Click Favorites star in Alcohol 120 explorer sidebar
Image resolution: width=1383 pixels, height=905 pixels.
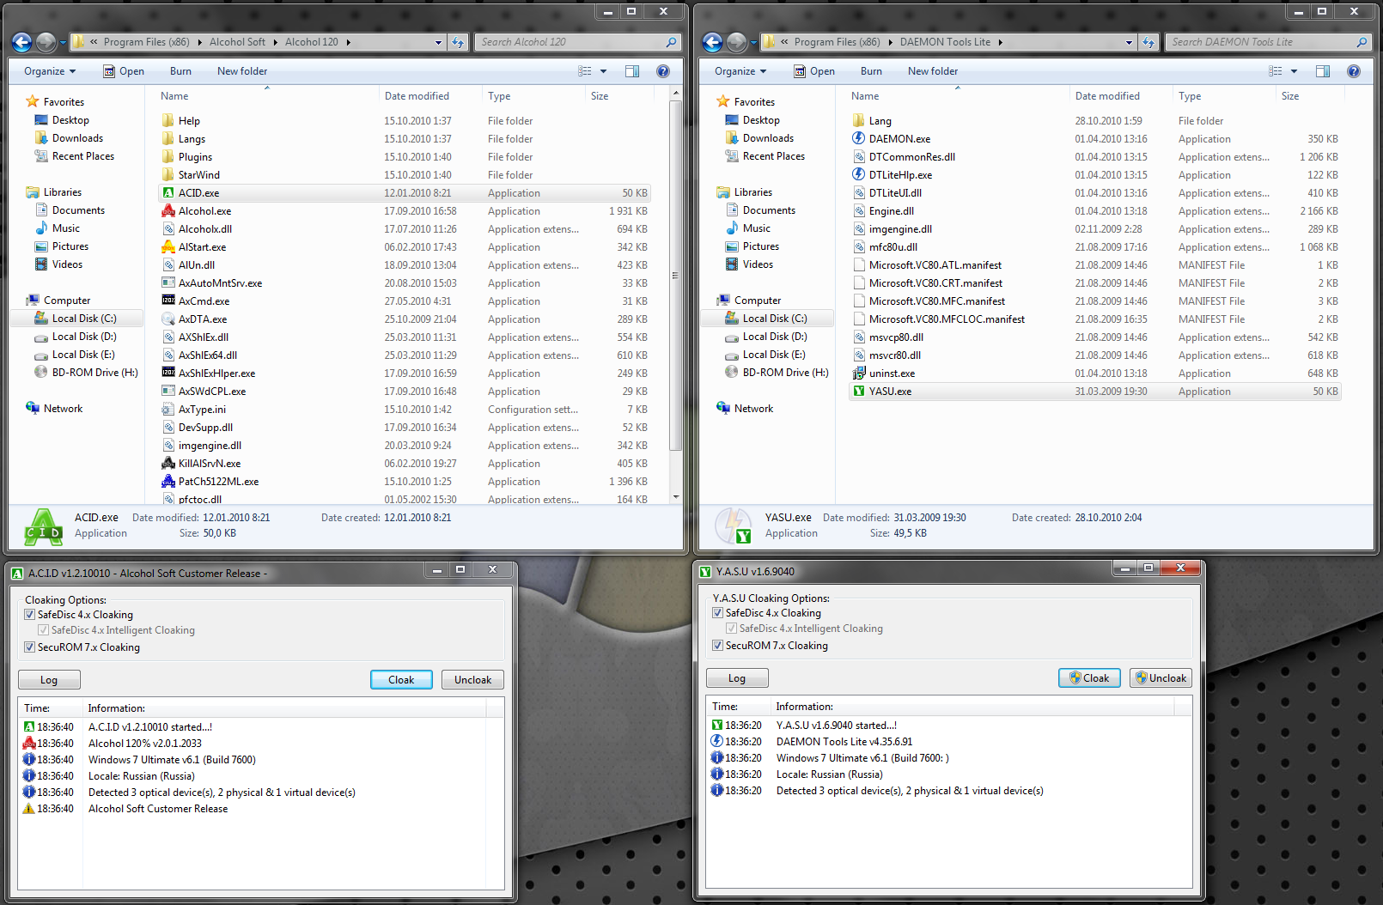(33, 102)
